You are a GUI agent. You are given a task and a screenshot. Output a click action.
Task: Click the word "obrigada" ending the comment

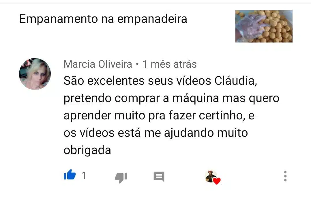click(87, 150)
